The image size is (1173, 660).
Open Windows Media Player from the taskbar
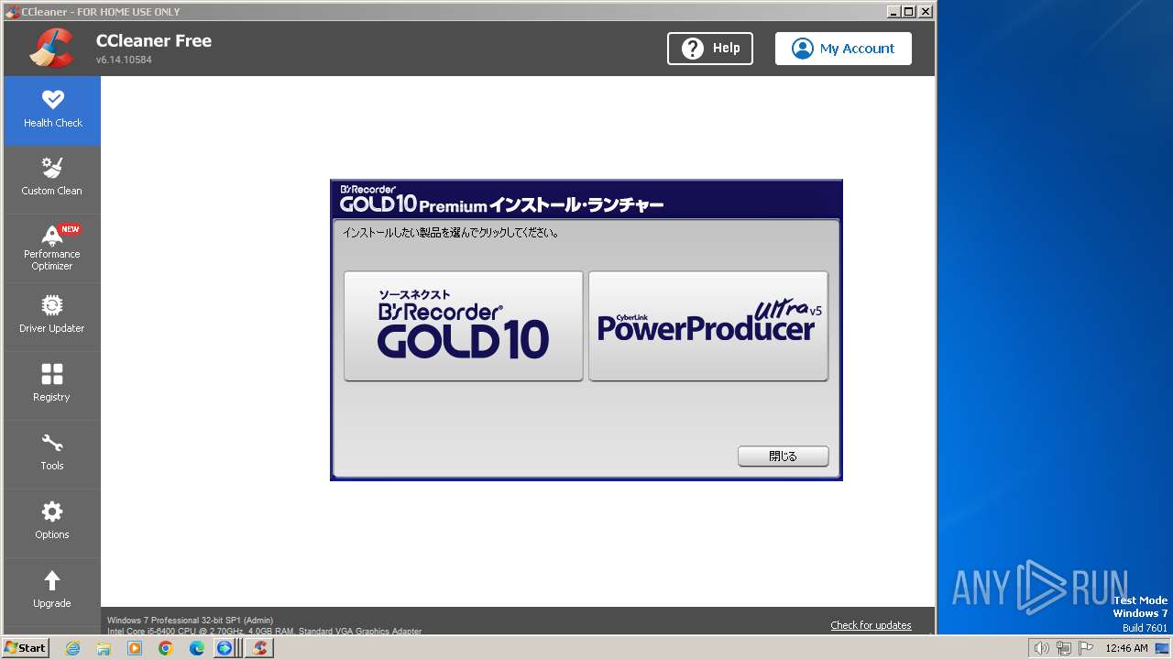coord(135,648)
